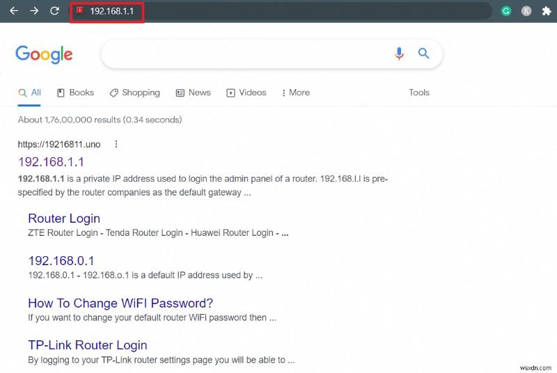Viewport: 557px width, 373px height.
Task: Reload the page with refresh icon
Action: pyautogui.click(x=54, y=11)
